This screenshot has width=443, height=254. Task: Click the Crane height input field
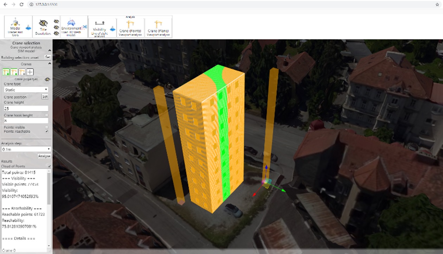coord(26,108)
